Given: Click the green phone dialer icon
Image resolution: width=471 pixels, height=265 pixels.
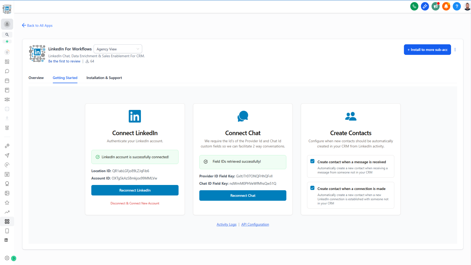Looking at the screenshot, I should [414, 6].
